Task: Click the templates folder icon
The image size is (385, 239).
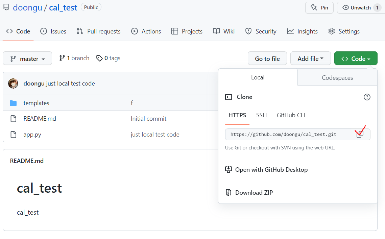Action: [13, 103]
